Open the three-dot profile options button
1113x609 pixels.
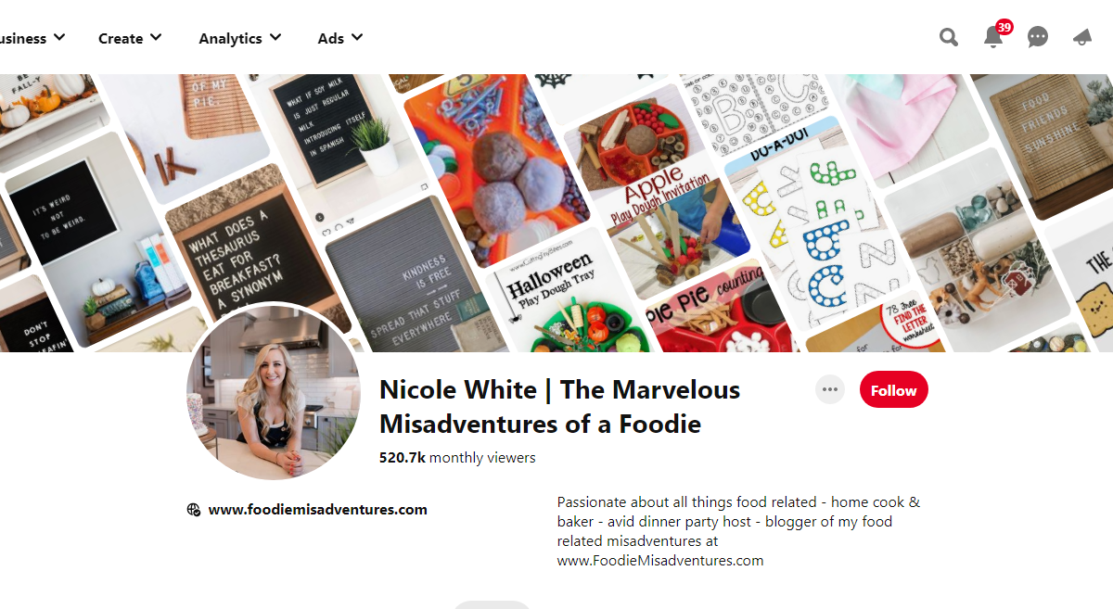coord(830,389)
